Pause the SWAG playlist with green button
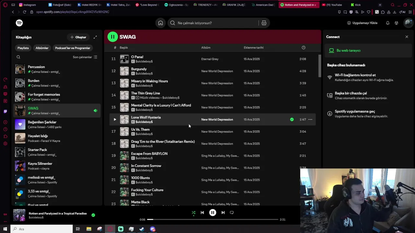 point(113,37)
